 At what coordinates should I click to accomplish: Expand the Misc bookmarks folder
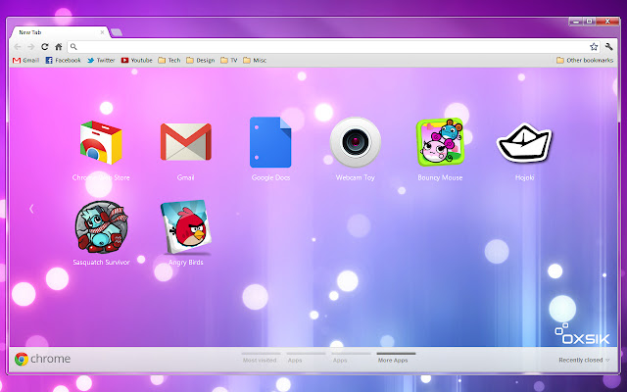coord(255,60)
